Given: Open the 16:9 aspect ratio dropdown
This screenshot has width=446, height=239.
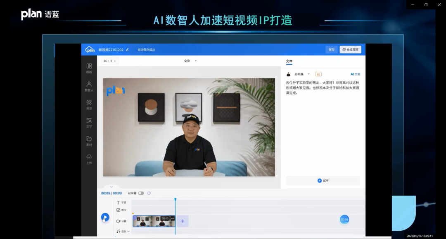Looking at the screenshot, I should pos(110,61).
